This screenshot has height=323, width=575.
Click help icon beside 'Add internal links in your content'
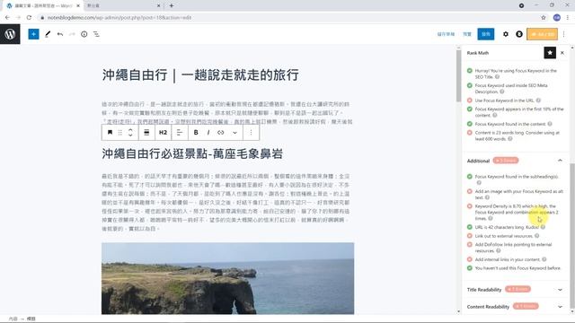point(544,259)
